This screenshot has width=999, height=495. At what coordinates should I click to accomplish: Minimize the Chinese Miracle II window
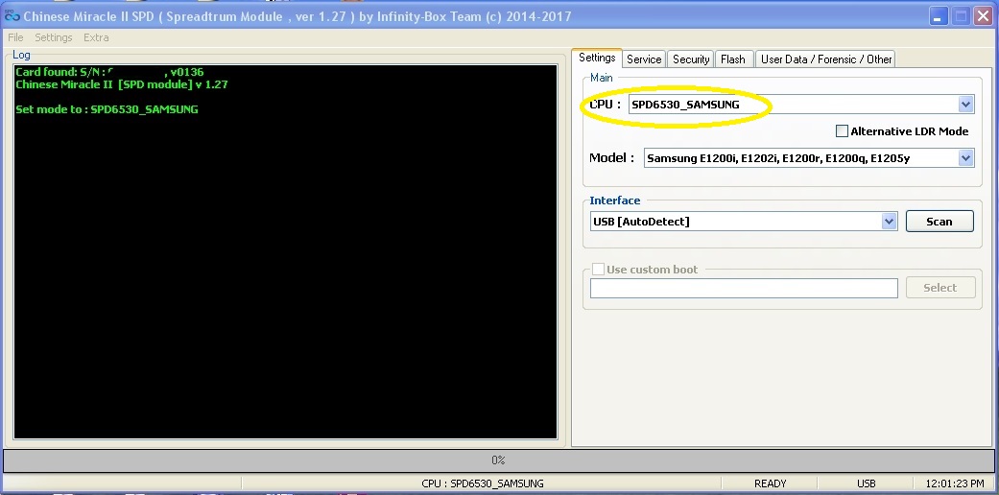pyautogui.click(x=938, y=16)
